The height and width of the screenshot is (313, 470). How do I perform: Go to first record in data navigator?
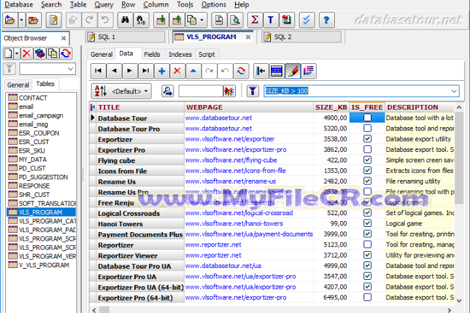(98, 71)
